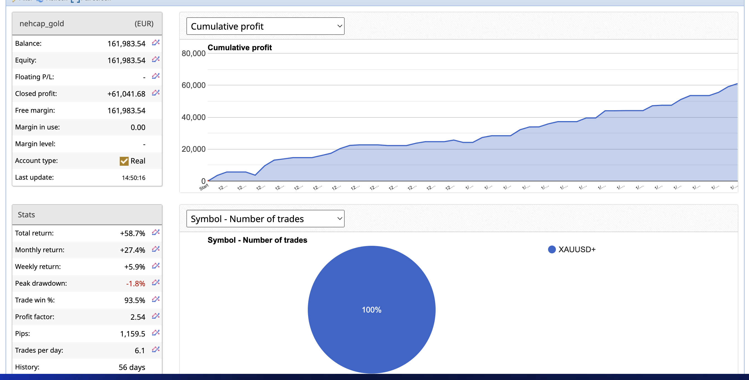Open the chart icon for Monthly return

pos(155,249)
